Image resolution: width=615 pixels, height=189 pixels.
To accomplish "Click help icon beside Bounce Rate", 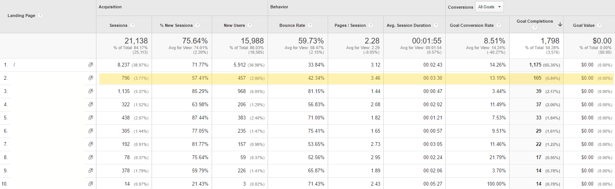I will click(x=310, y=25).
